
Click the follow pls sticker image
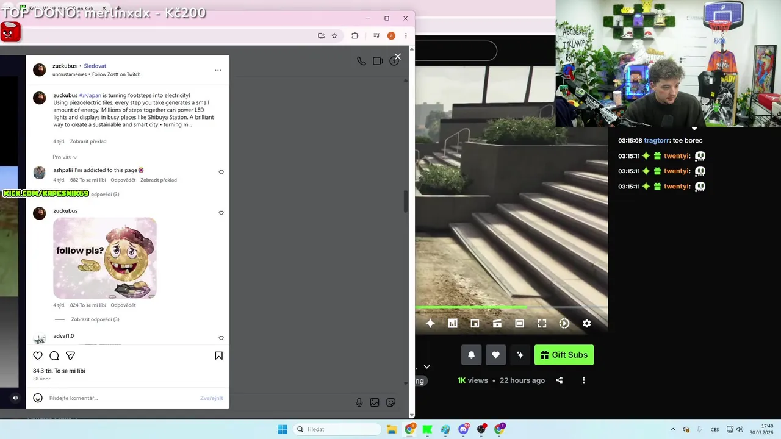tap(105, 258)
